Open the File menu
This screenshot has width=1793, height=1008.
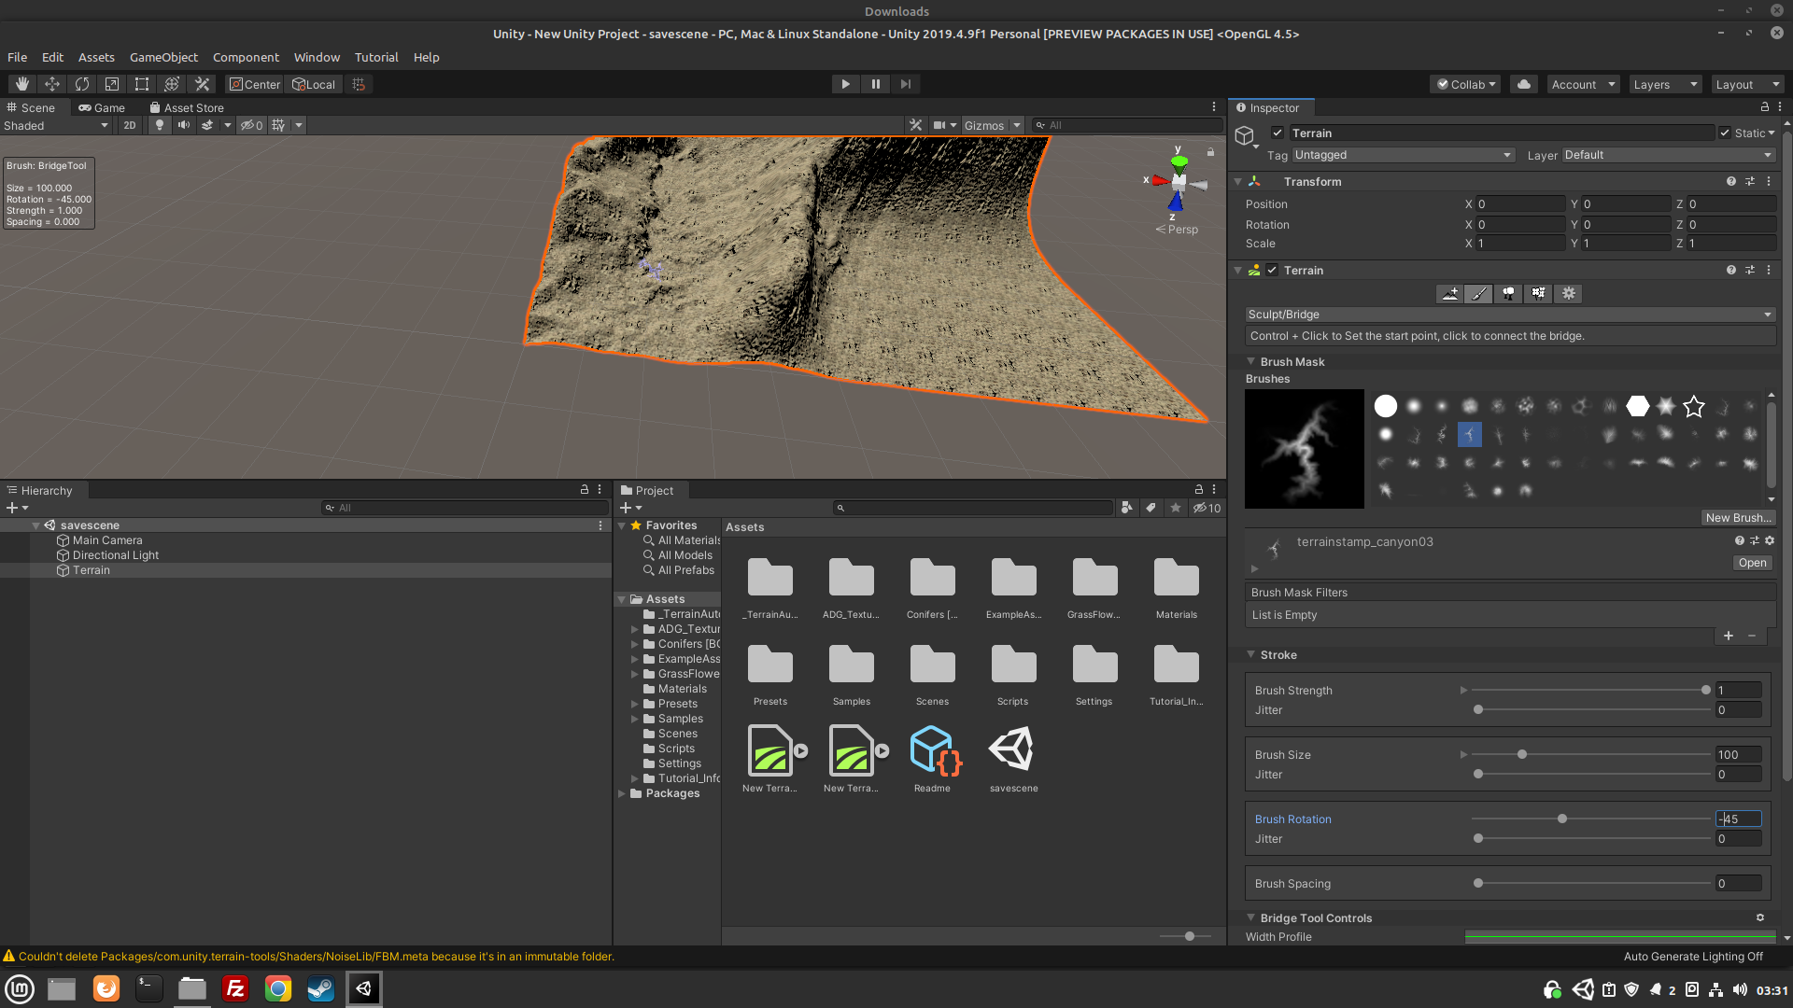(x=17, y=57)
